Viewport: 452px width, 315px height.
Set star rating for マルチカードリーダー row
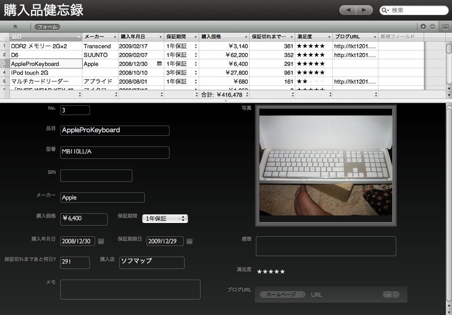point(311,81)
